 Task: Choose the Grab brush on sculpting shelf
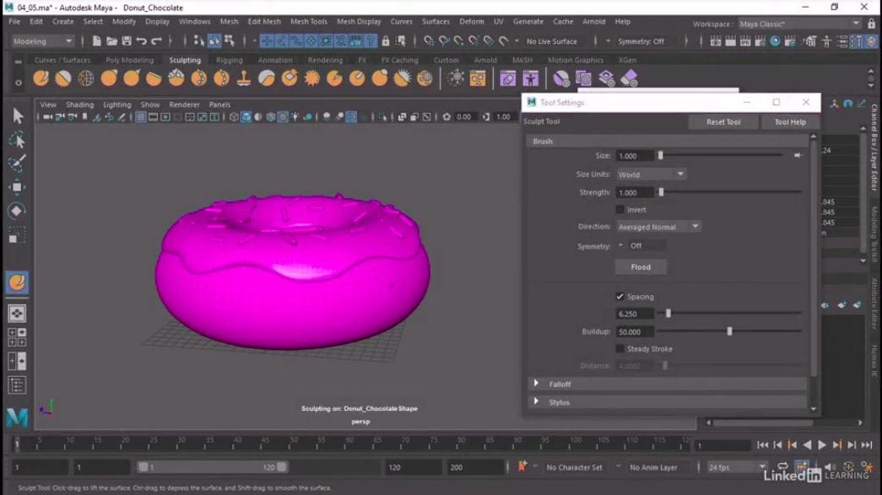109,78
